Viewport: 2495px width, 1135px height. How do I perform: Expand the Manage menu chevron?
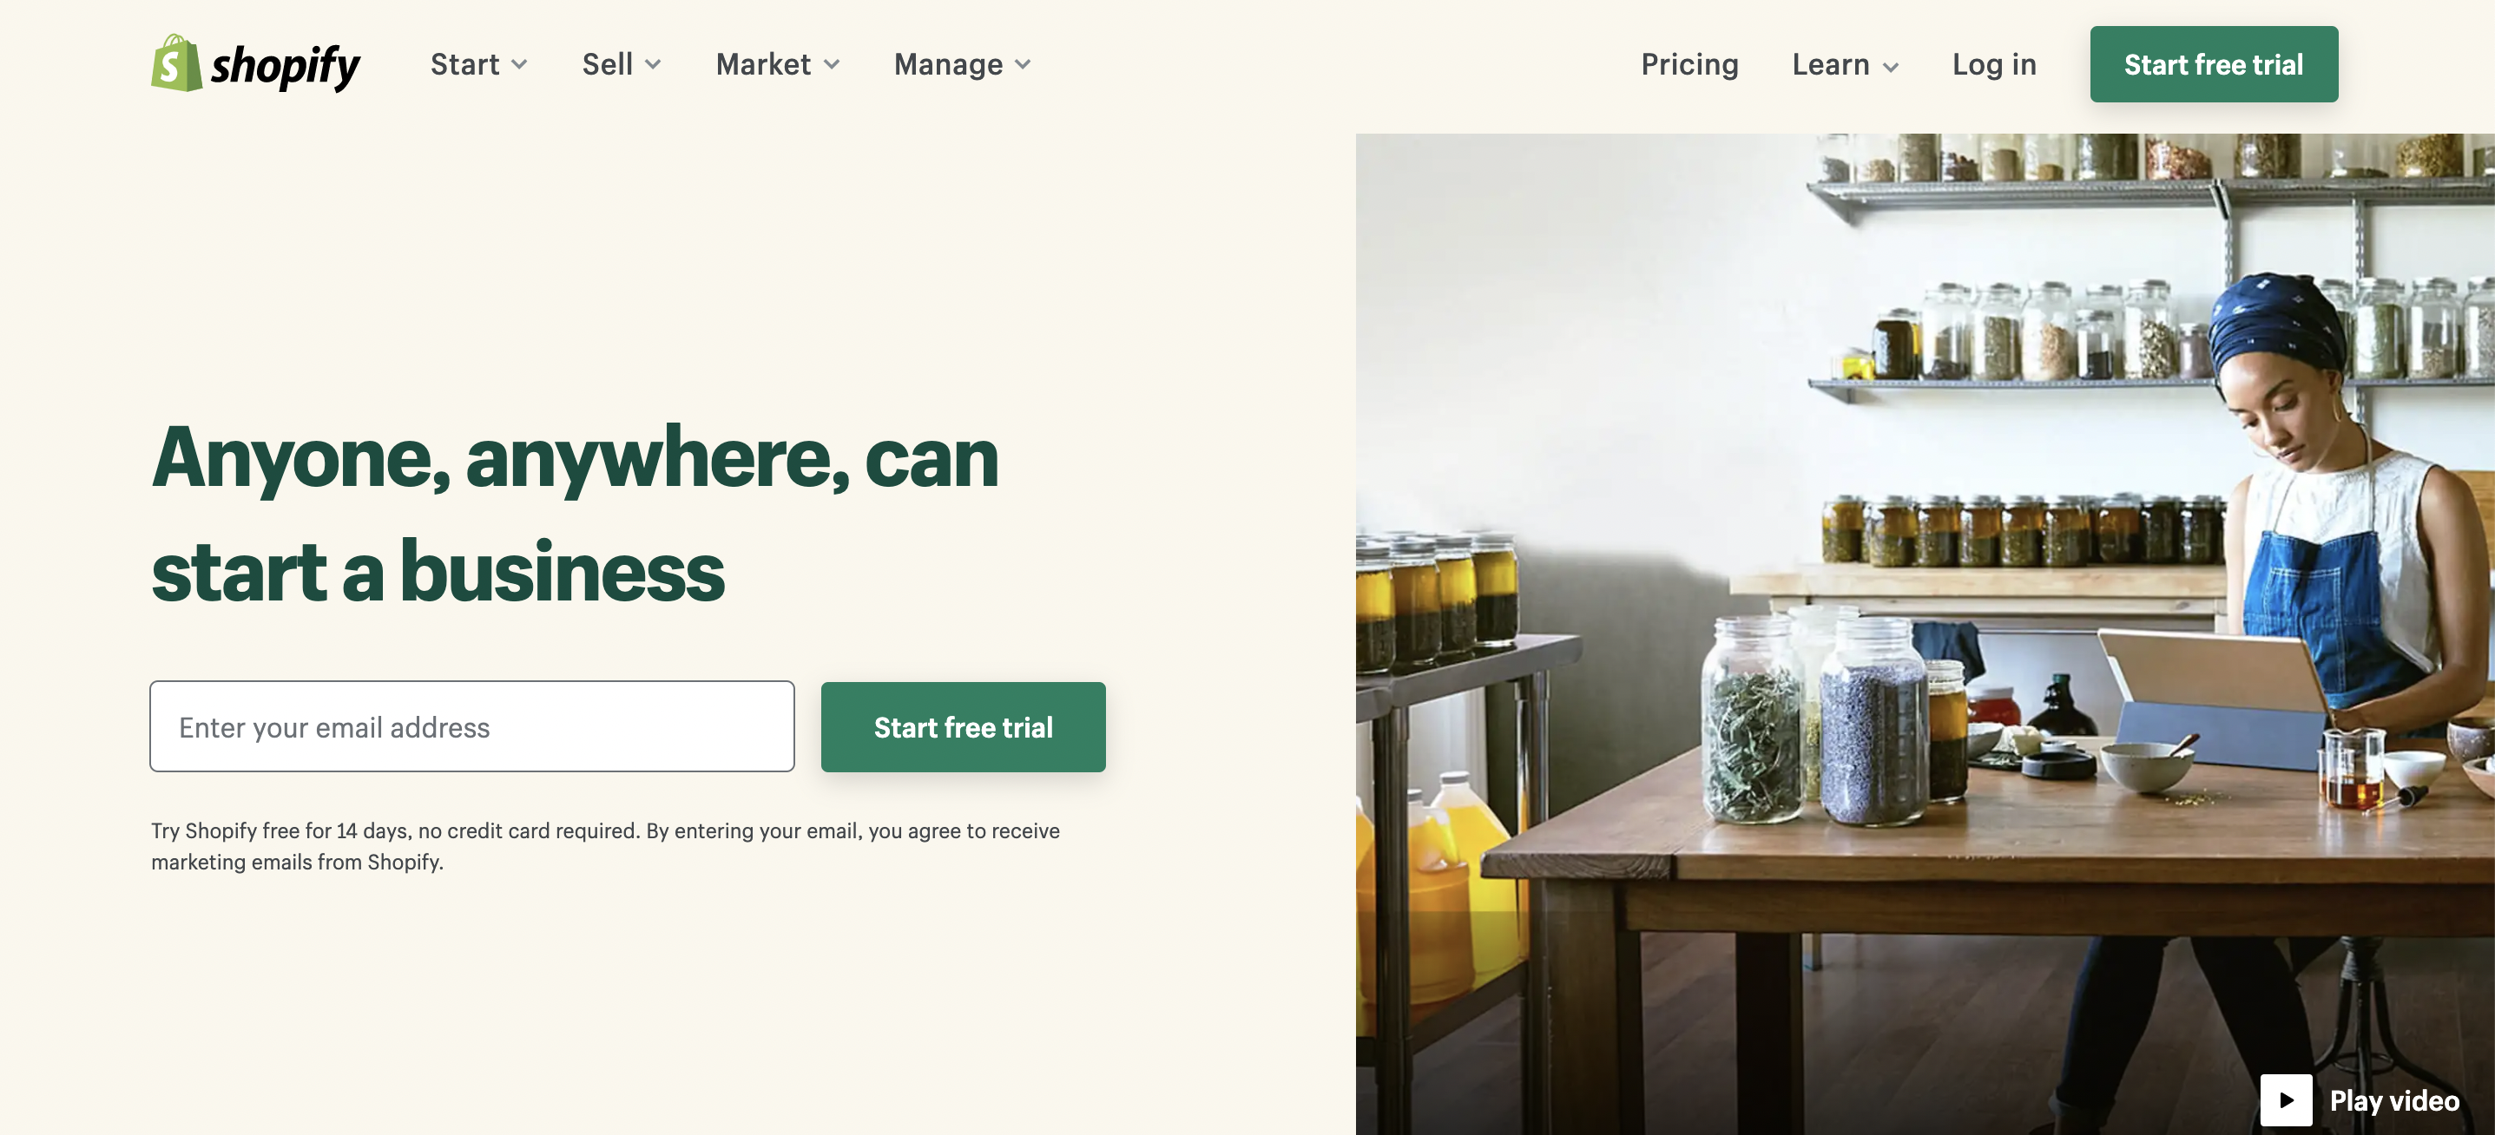(1023, 65)
